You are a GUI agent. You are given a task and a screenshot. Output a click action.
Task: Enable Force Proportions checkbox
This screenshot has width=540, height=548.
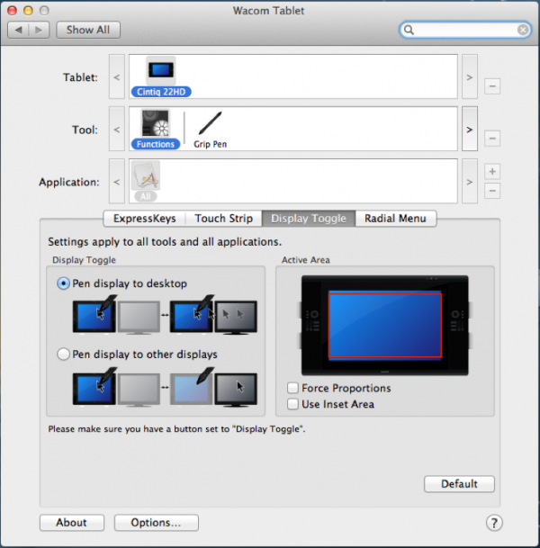coord(292,388)
